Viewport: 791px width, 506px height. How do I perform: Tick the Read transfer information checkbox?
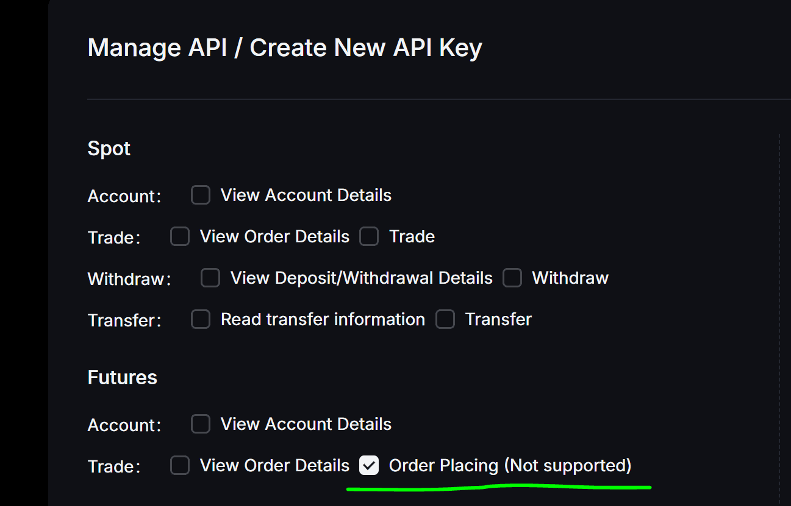click(x=201, y=320)
